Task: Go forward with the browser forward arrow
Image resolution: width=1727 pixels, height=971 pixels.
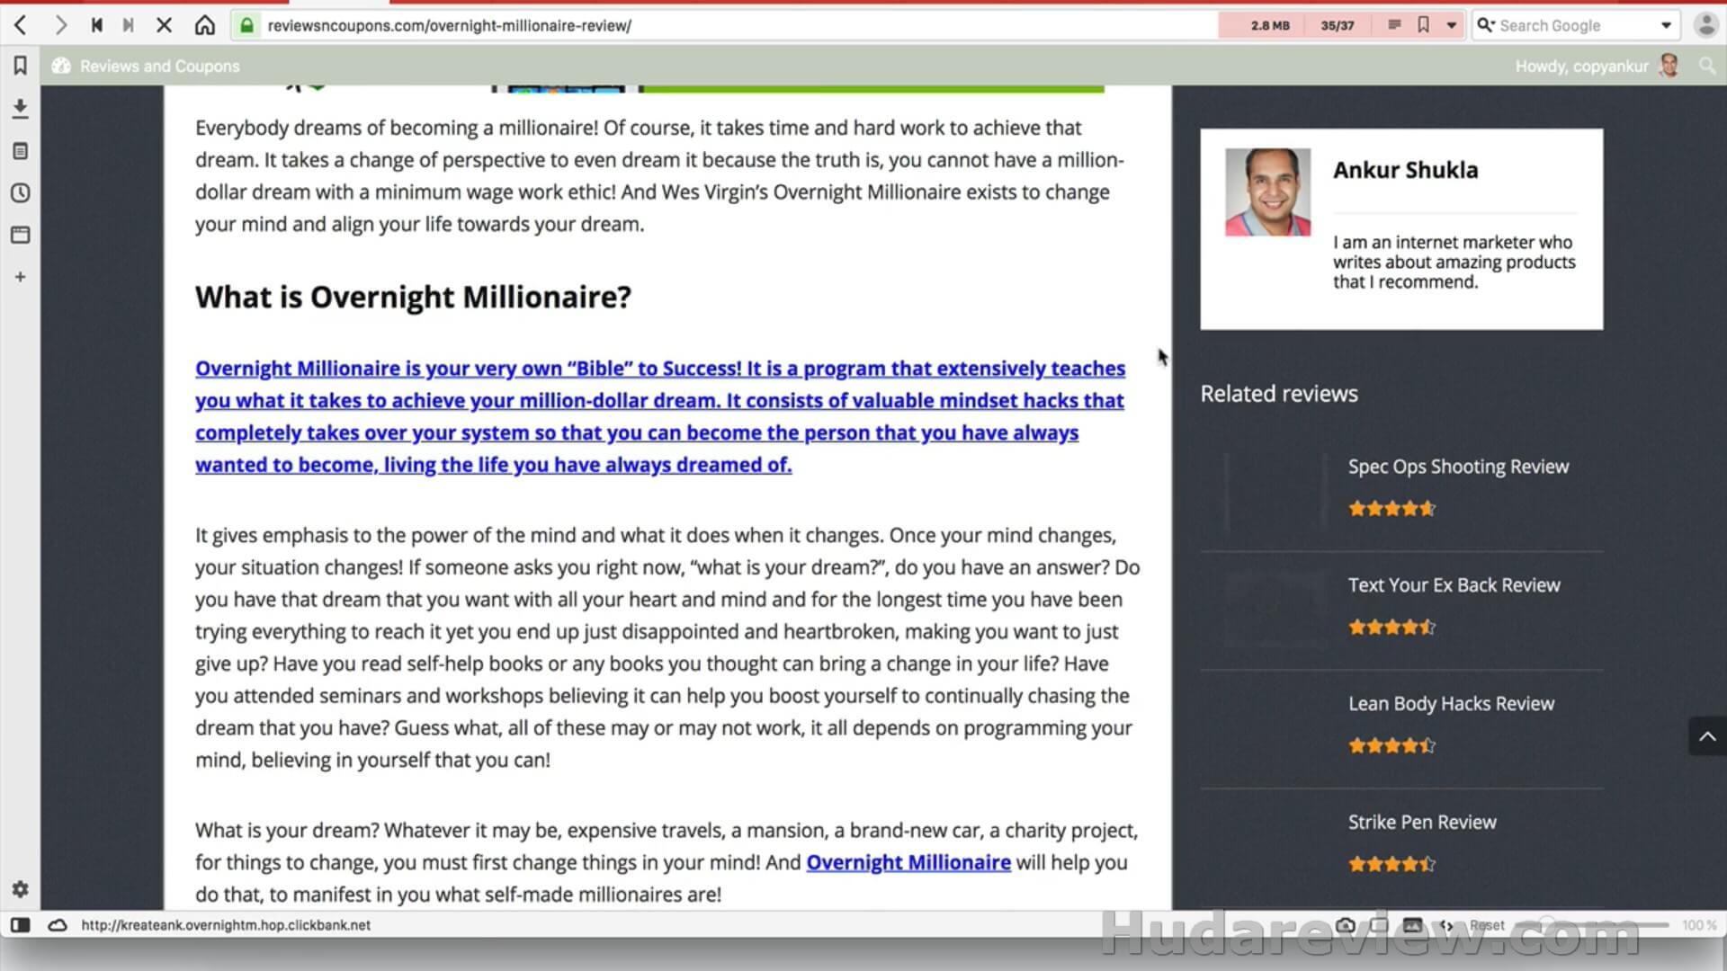Action: pos(60,25)
